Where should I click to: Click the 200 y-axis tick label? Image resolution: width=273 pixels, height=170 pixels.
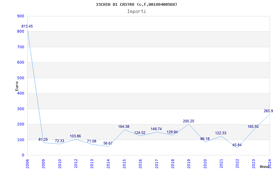coord(21,124)
